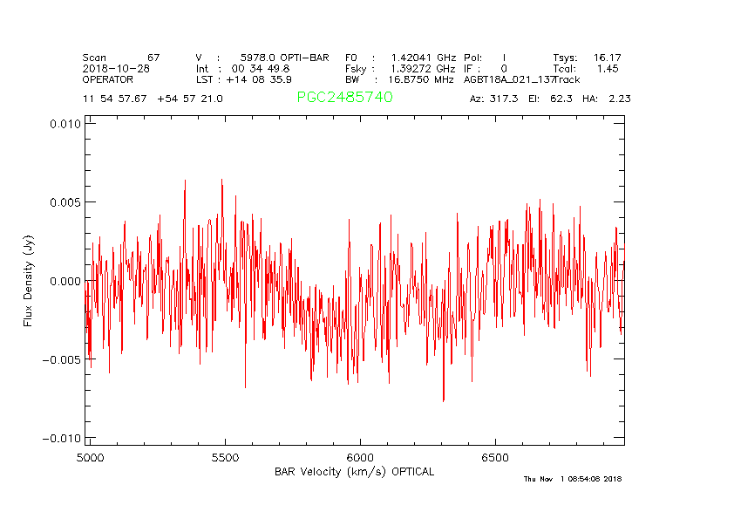The width and height of the screenshot is (734, 519).
Task: Click the 0.010 y-axis tick label
Action: (x=63, y=124)
